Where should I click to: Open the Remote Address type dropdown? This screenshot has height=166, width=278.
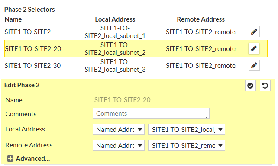119,145
